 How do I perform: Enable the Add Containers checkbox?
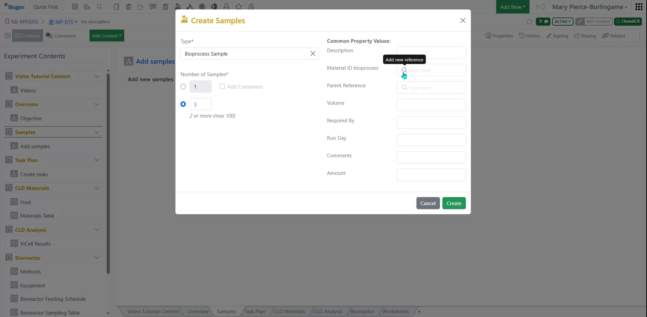tap(222, 86)
